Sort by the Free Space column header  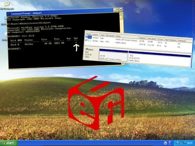tap(152, 39)
